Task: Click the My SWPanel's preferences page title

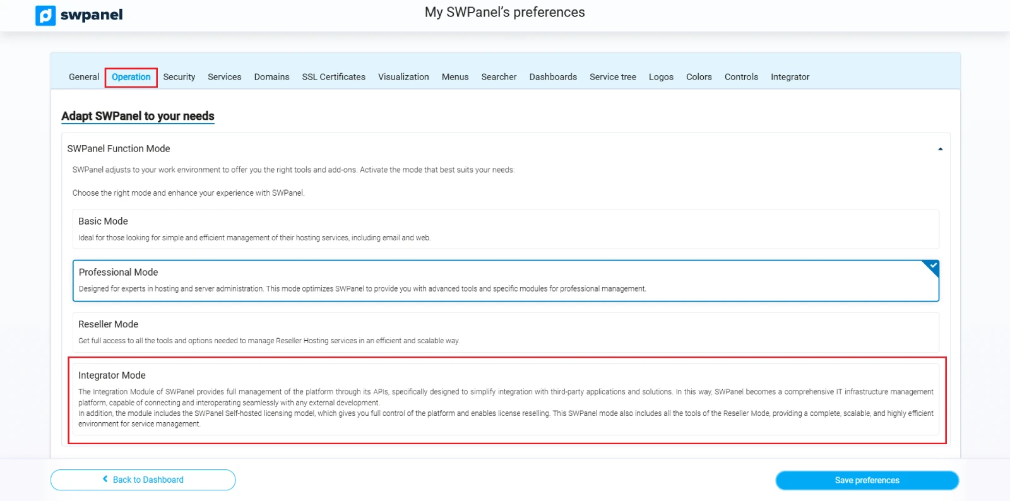Action: (x=505, y=13)
